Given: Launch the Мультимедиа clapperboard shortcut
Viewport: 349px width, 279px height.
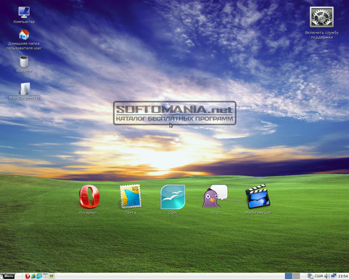Looking at the screenshot, I should pyautogui.click(x=258, y=197).
